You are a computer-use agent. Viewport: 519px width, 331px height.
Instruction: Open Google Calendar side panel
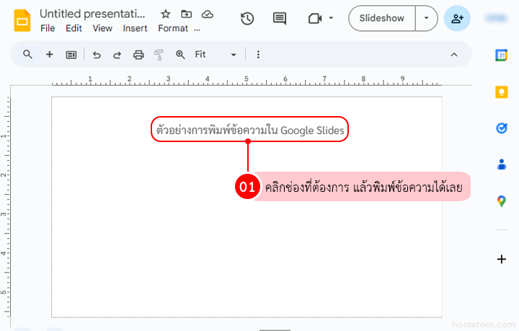502,55
